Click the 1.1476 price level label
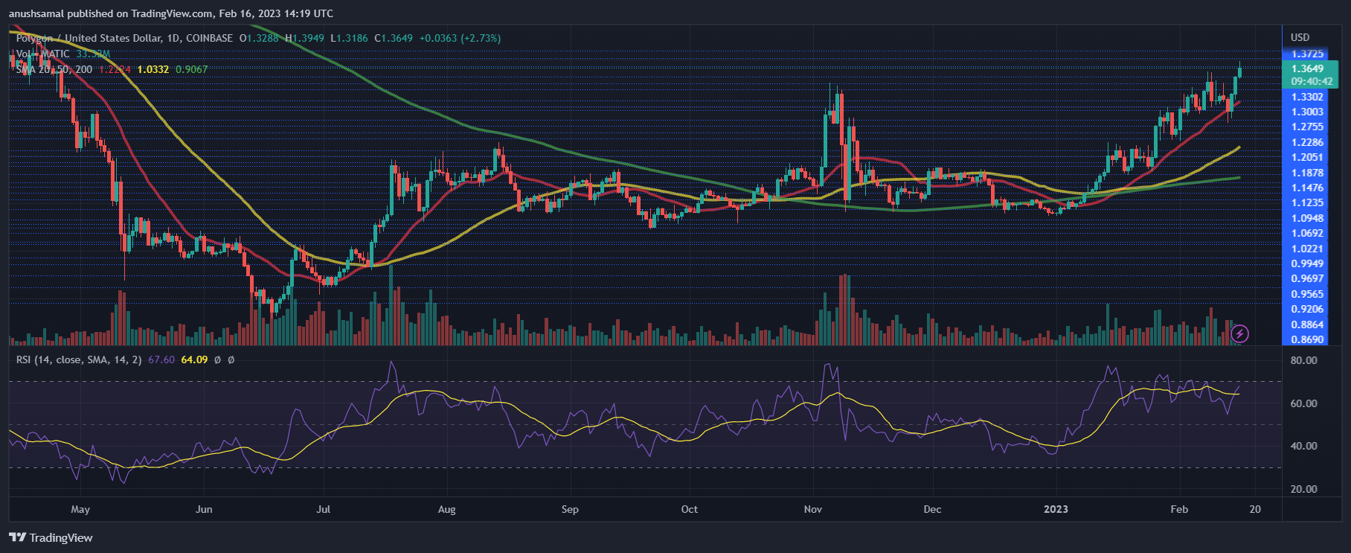The width and height of the screenshot is (1351, 553). 1307,188
